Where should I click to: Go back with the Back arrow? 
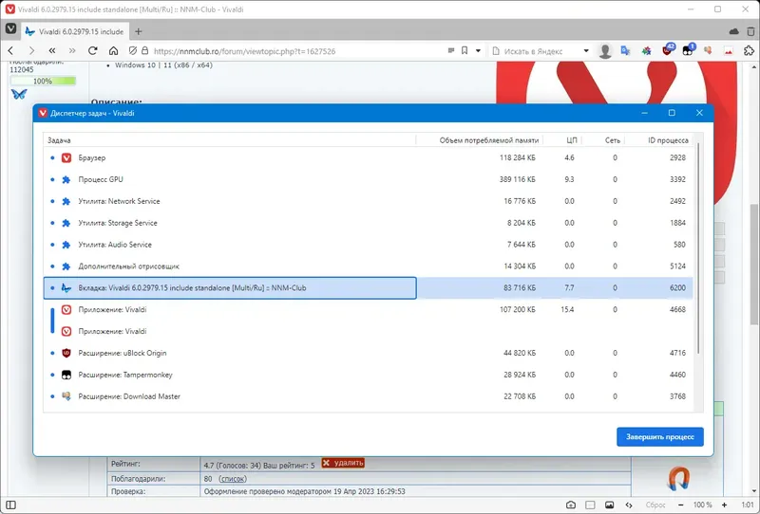10,51
